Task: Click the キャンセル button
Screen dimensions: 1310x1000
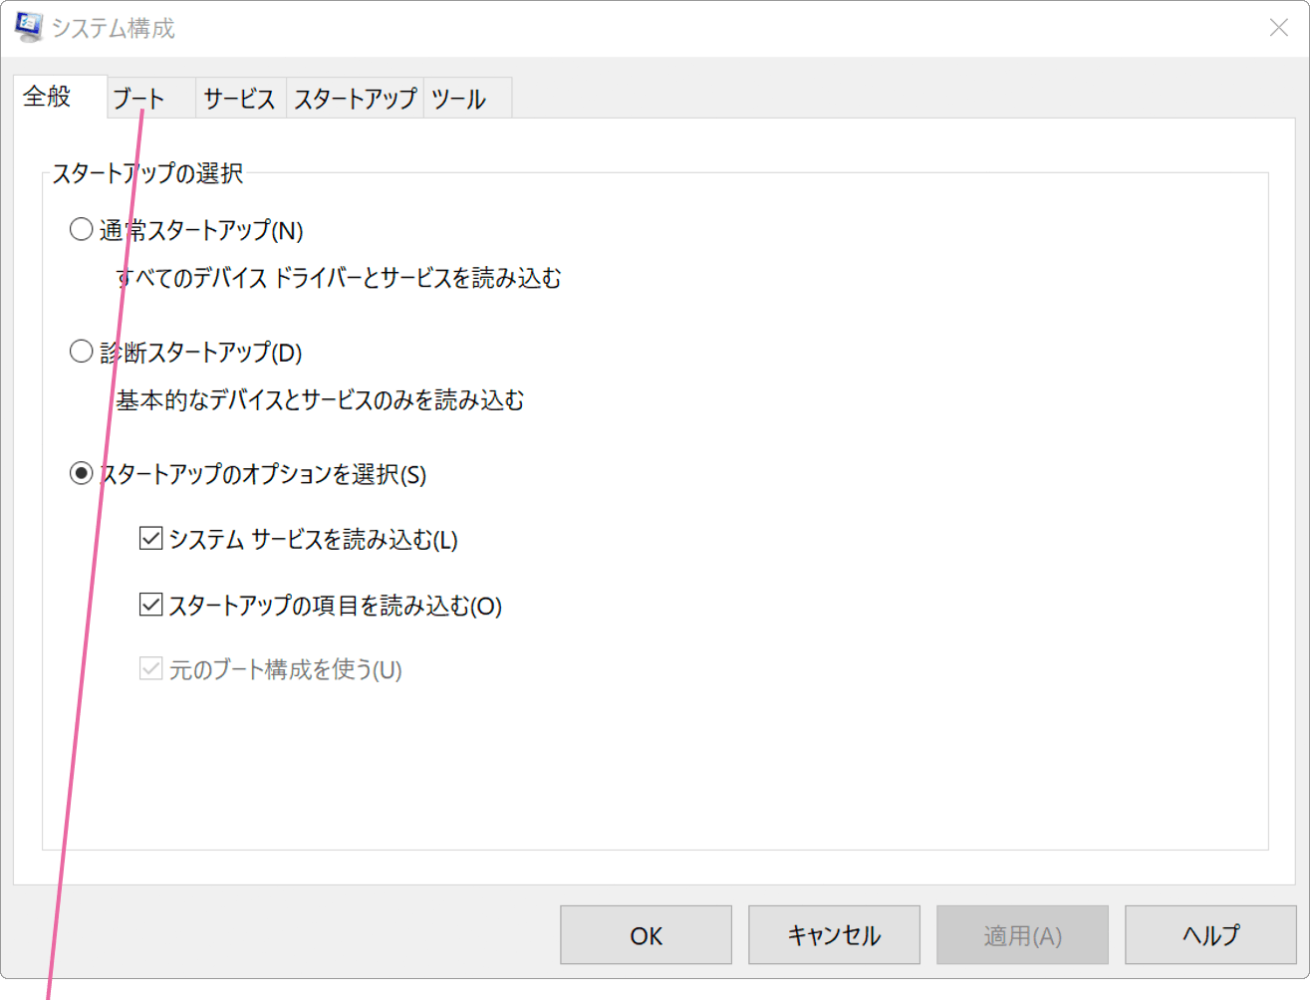Action: coord(834,935)
